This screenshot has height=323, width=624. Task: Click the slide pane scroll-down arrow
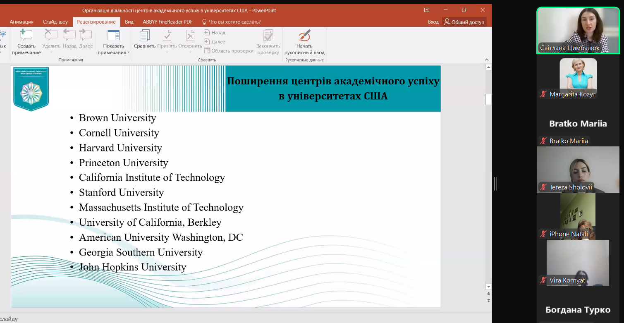pyautogui.click(x=488, y=287)
